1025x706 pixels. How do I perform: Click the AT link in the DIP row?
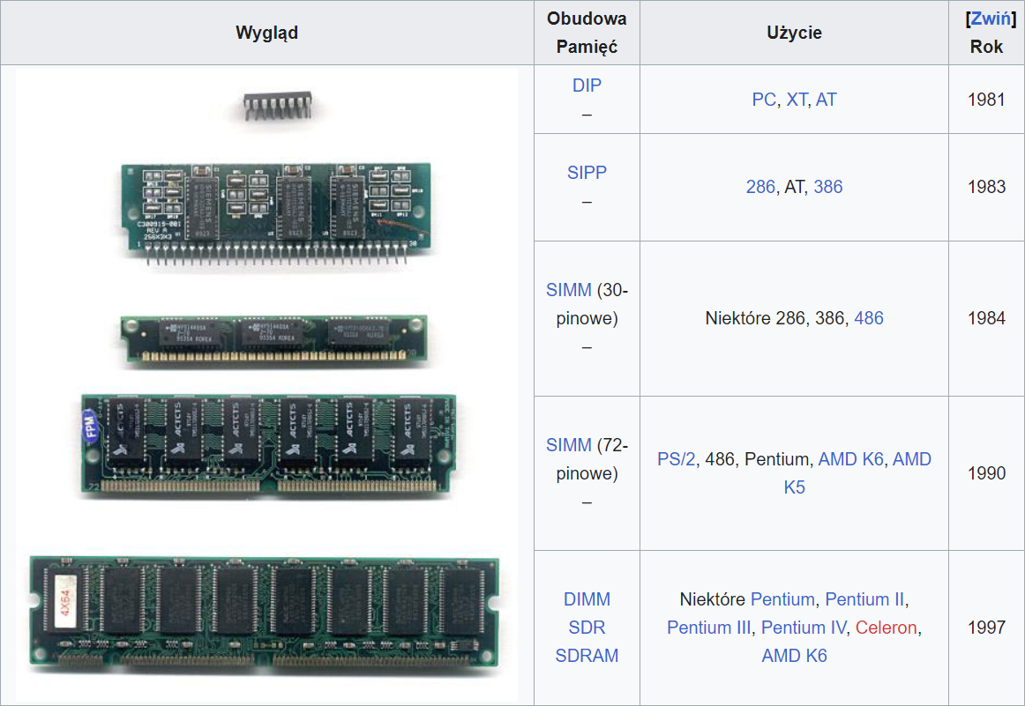[827, 100]
